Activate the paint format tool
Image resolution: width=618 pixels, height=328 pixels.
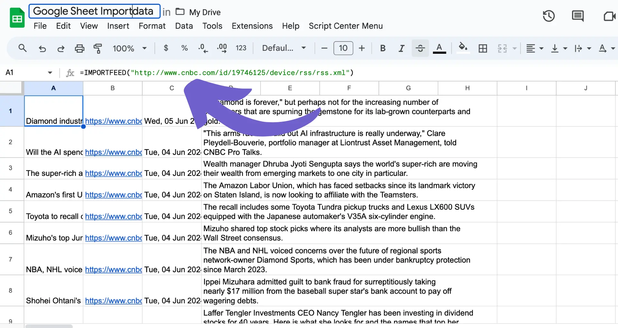click(98, 48)
